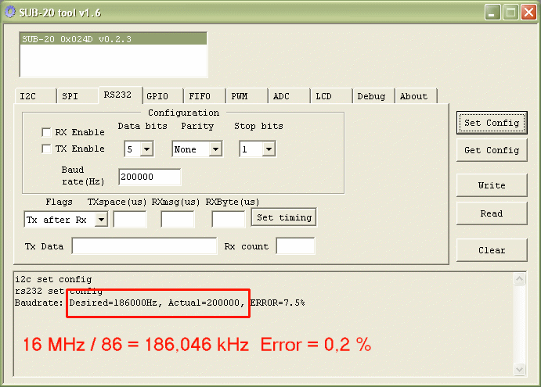The width and height of the screenshot is (541, 387).
Task: Click the Baud rate input field
Action: pos(150,177)
